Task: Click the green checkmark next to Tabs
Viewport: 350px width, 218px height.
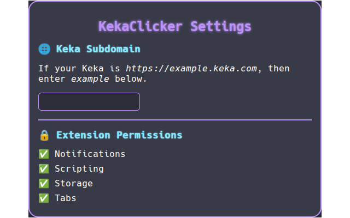Action: [44, 198]
